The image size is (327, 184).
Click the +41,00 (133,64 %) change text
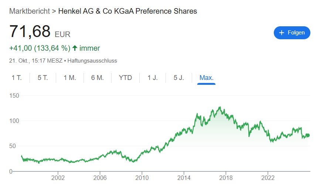coord(40,48)
